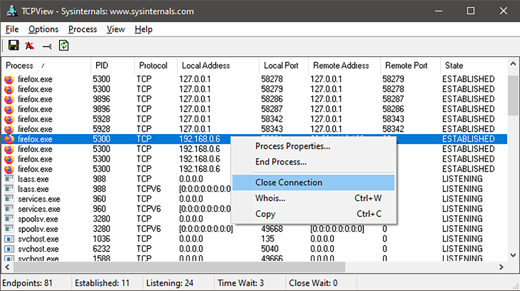Viewport: 520px width, 291px height.
Task: Sort by the State column header
Action: tap(474, 66)
